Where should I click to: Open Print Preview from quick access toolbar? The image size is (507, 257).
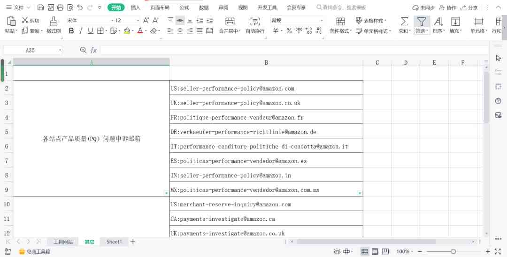pos(70,7)
